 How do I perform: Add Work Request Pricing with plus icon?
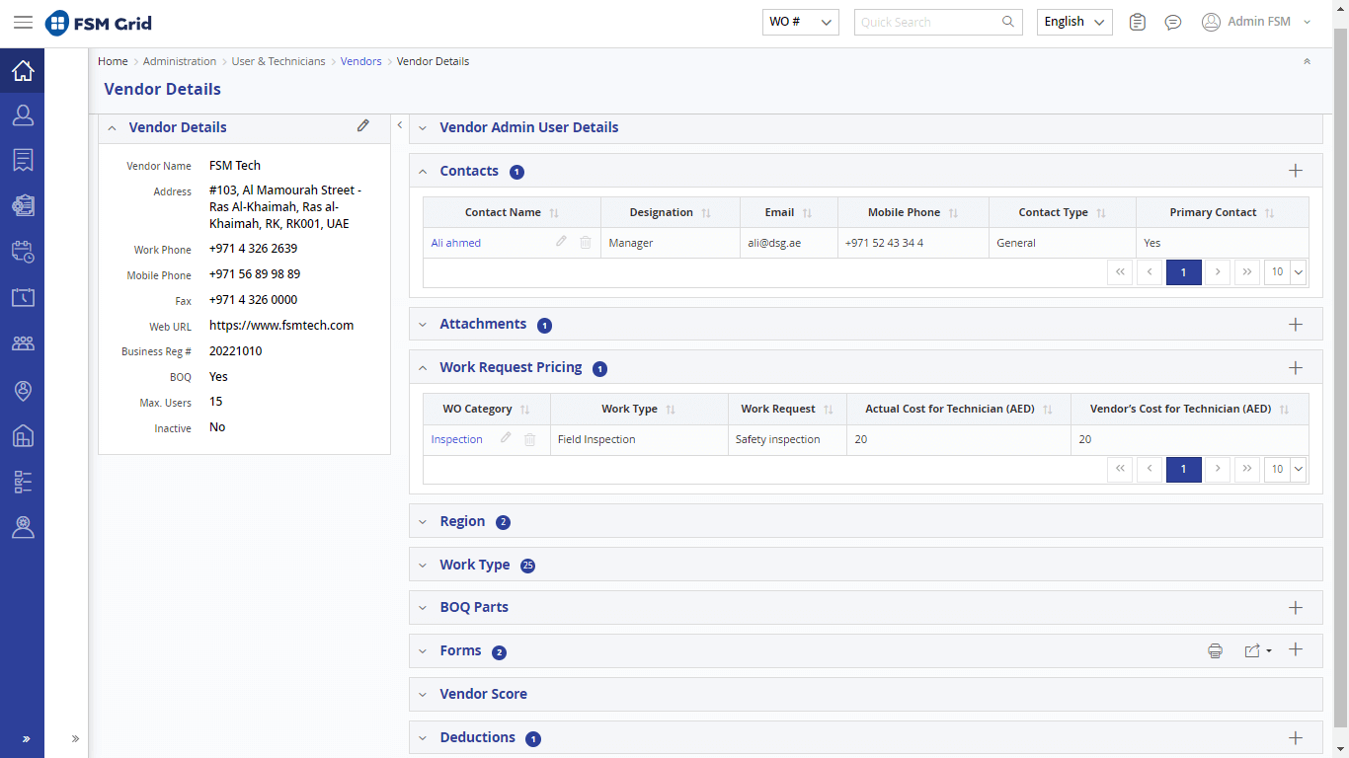[x=1296, y=367]
